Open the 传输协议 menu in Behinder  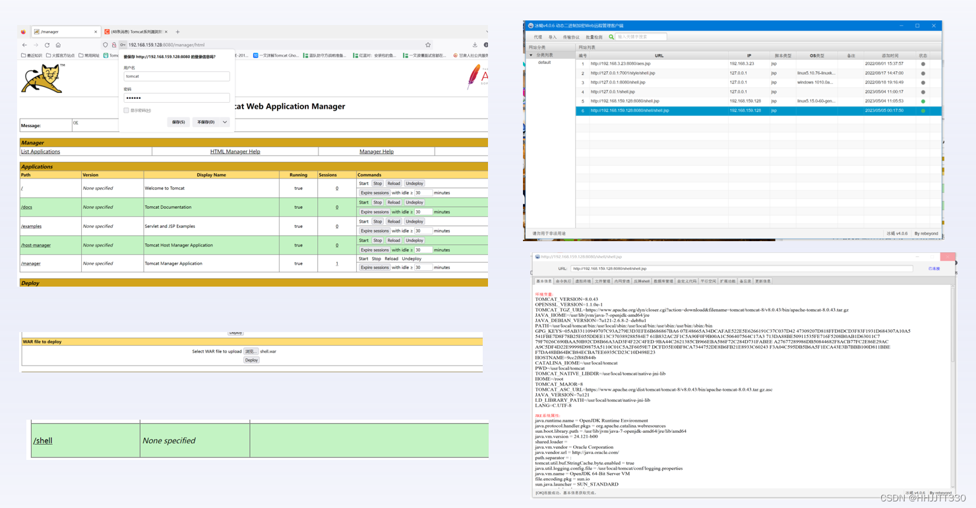pyautogui.click(x=571, y=38)
